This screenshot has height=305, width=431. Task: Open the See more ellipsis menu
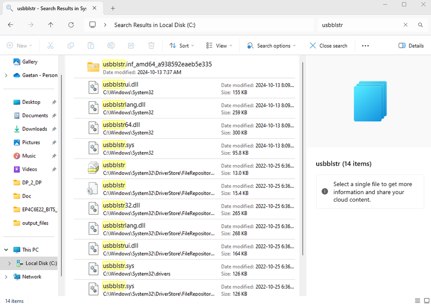tap(365, 46)
